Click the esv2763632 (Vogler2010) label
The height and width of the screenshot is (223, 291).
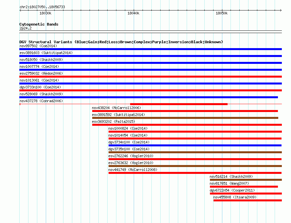pos(131,163)
